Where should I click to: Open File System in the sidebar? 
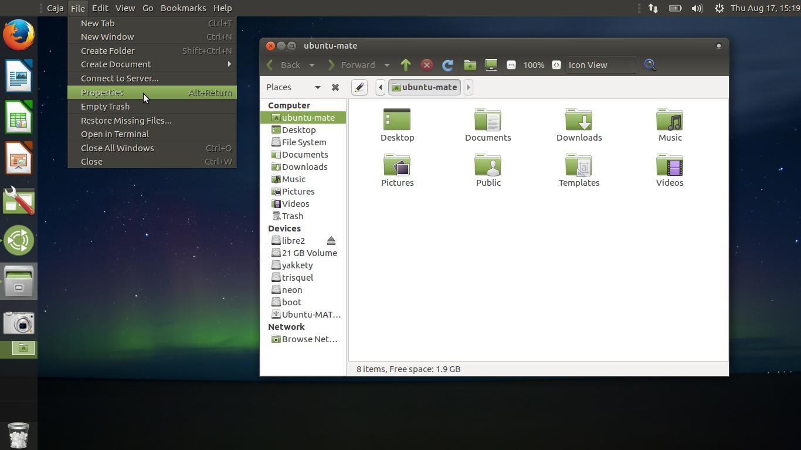[x=303, y=142]
